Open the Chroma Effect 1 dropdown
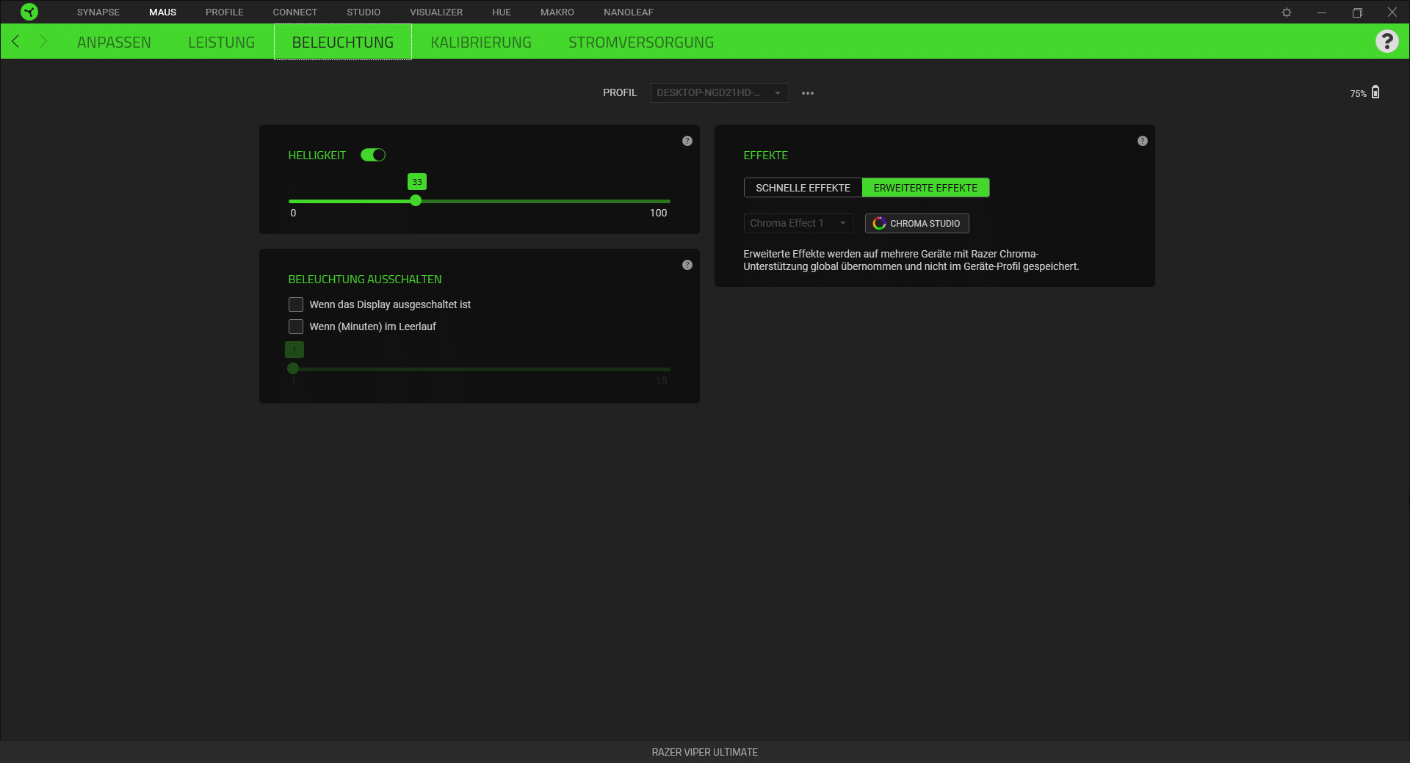Viewport: 1410px width, 763px height. click(798, 223)
